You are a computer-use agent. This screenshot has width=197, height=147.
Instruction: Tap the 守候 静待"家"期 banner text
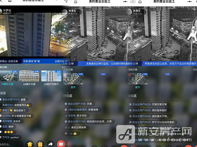click(32, 61)
